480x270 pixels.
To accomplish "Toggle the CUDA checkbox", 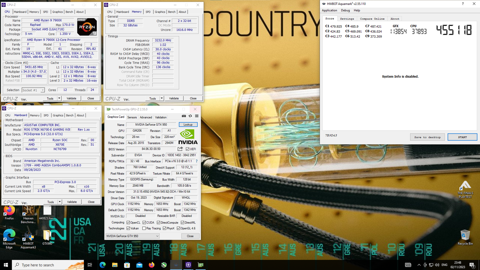I will pyautogui.click(x=144, y=222).
